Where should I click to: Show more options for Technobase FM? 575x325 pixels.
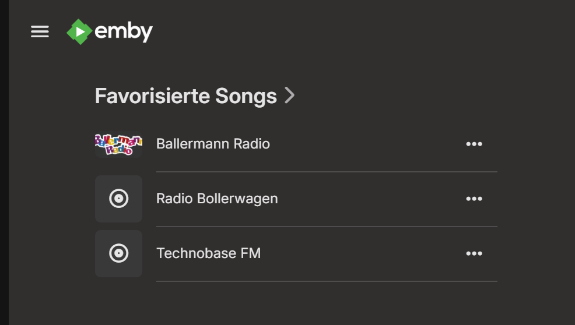[474, 254]
